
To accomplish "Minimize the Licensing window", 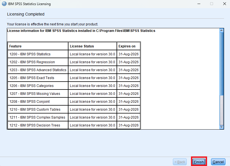I will (x=198, y=4).
